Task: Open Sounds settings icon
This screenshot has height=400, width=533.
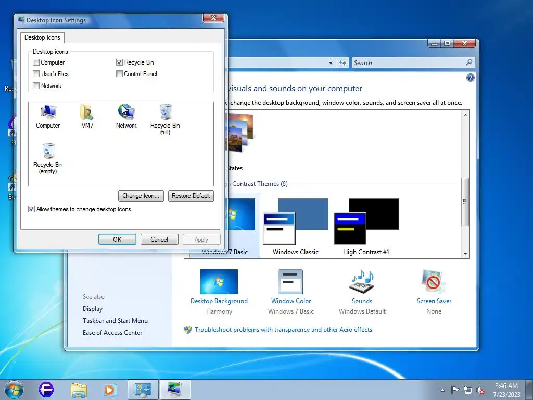Action: (362, 282)
